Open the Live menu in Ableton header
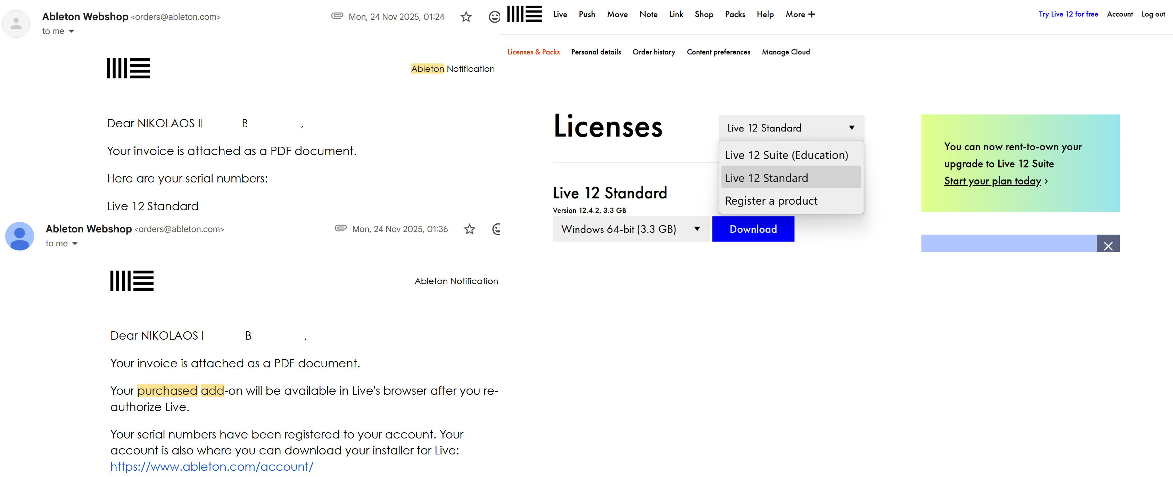 coord(560,15)
